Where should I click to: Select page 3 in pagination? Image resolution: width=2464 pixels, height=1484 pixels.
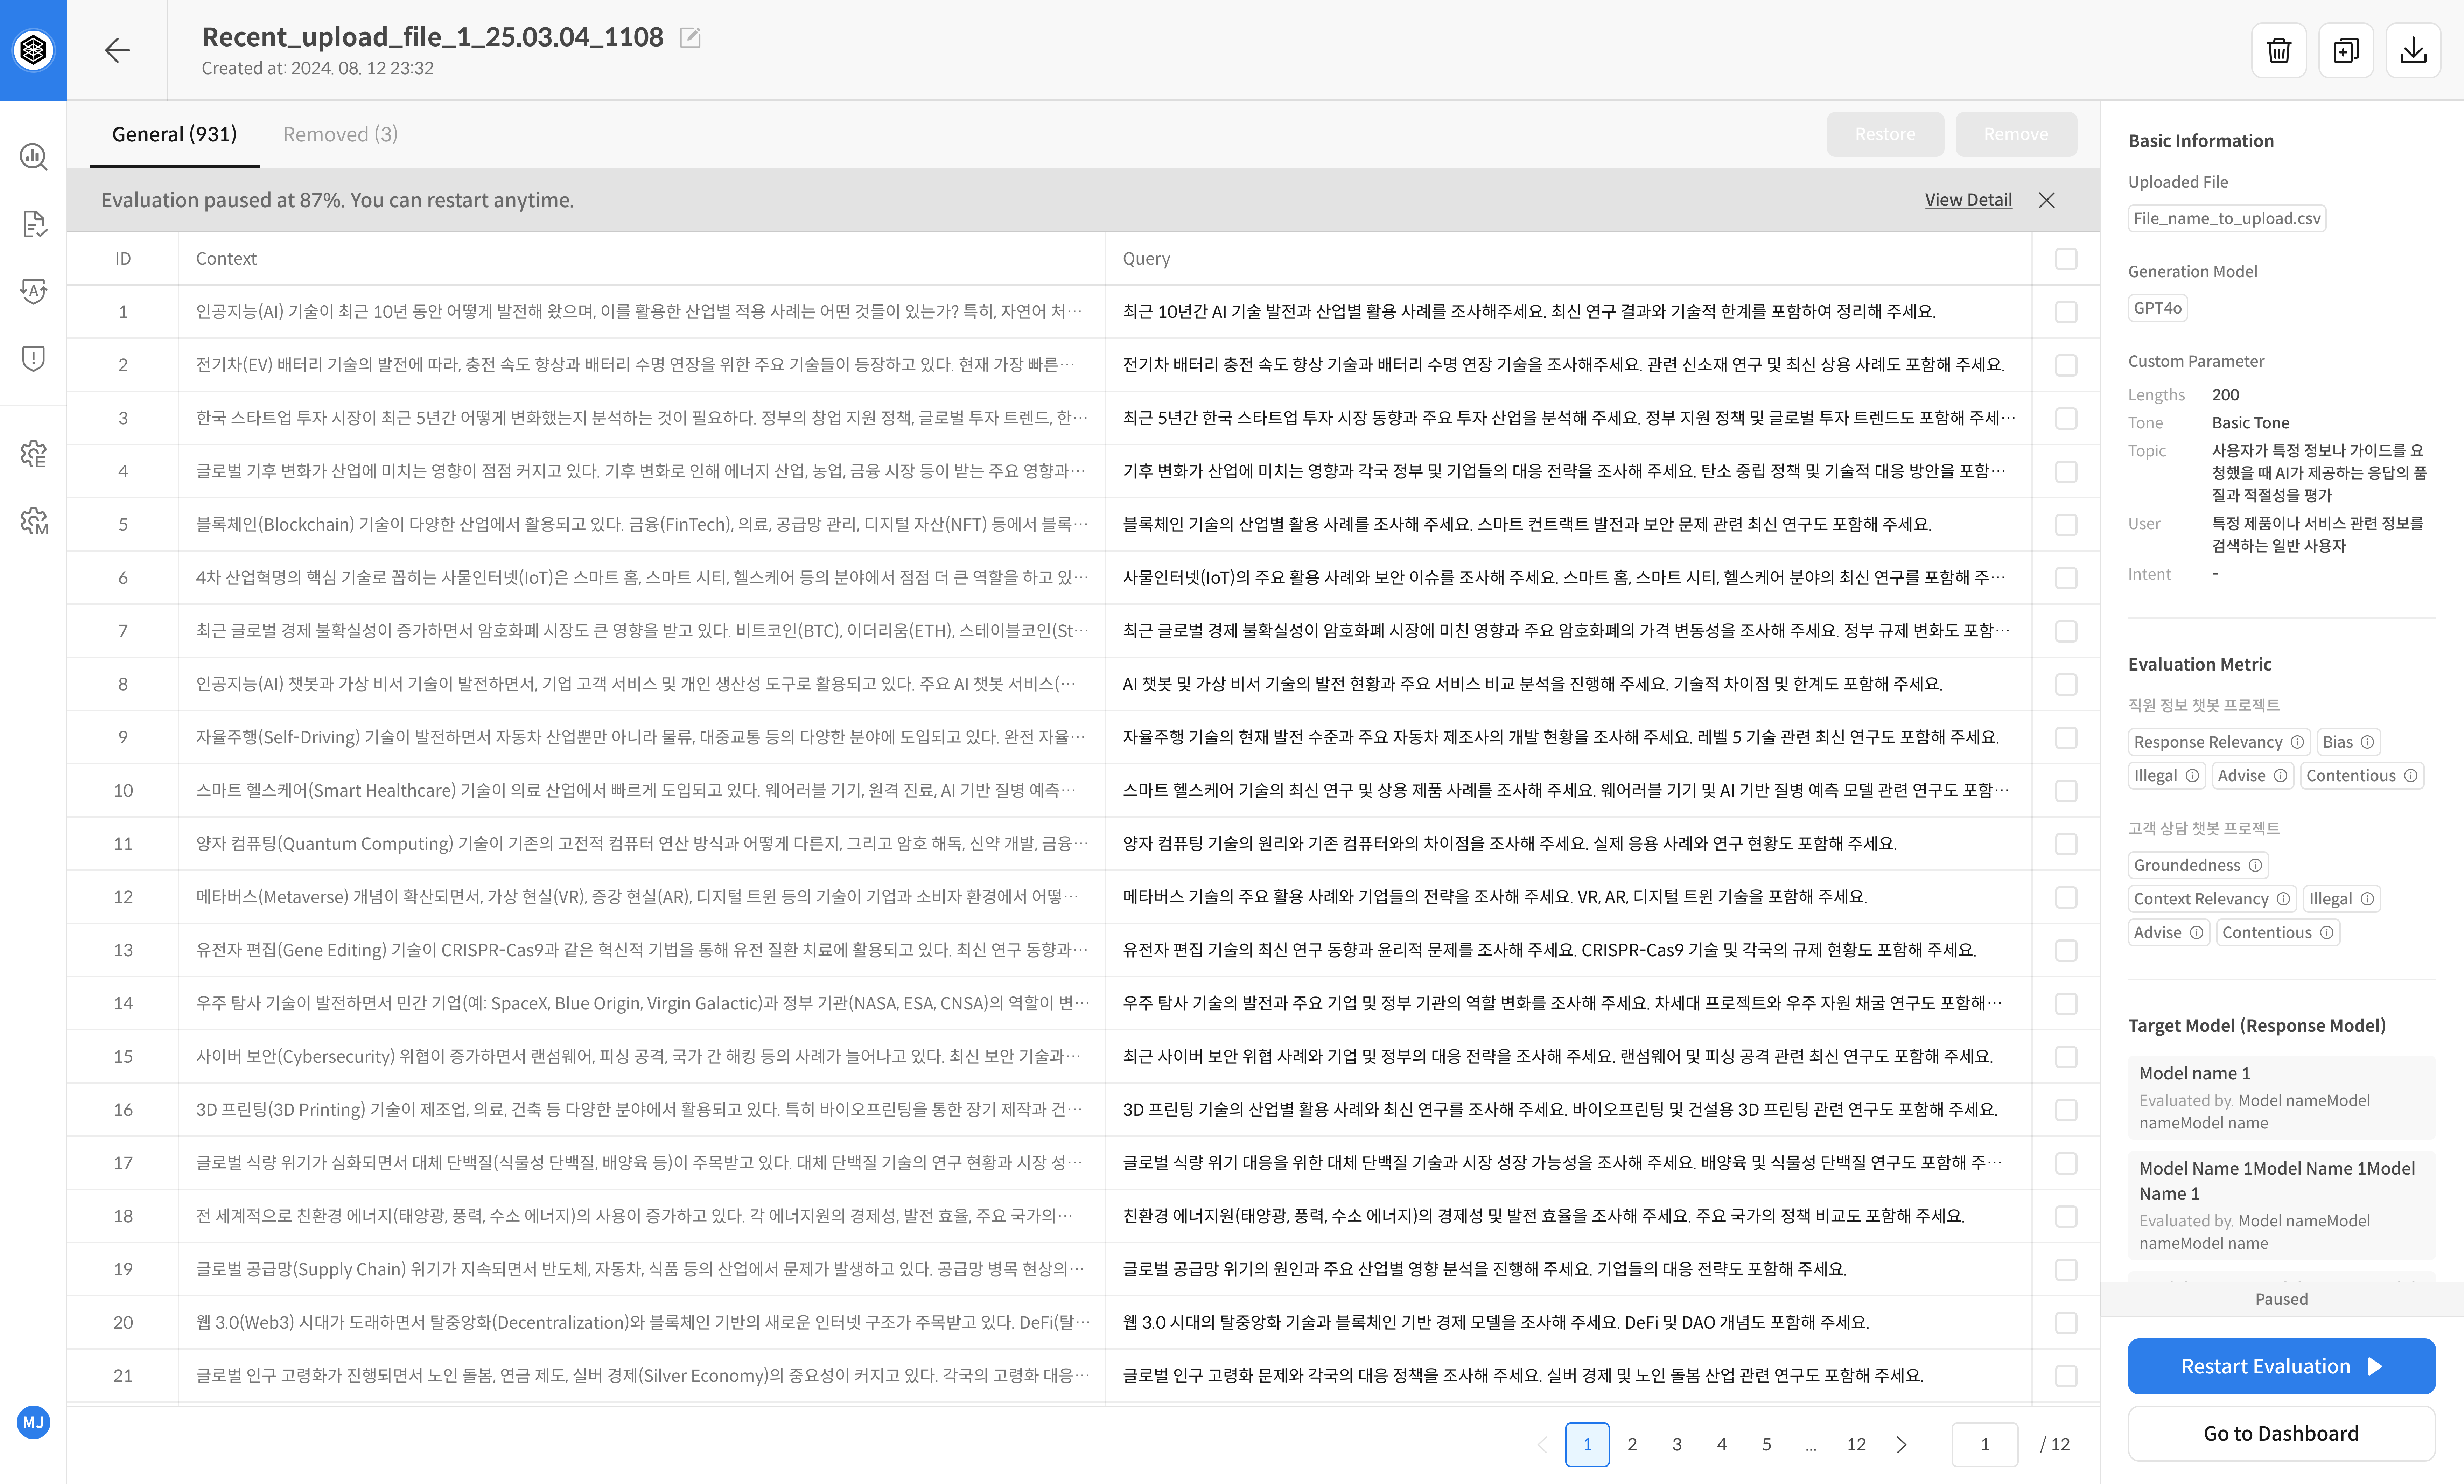click(x=1677, y=1444)
